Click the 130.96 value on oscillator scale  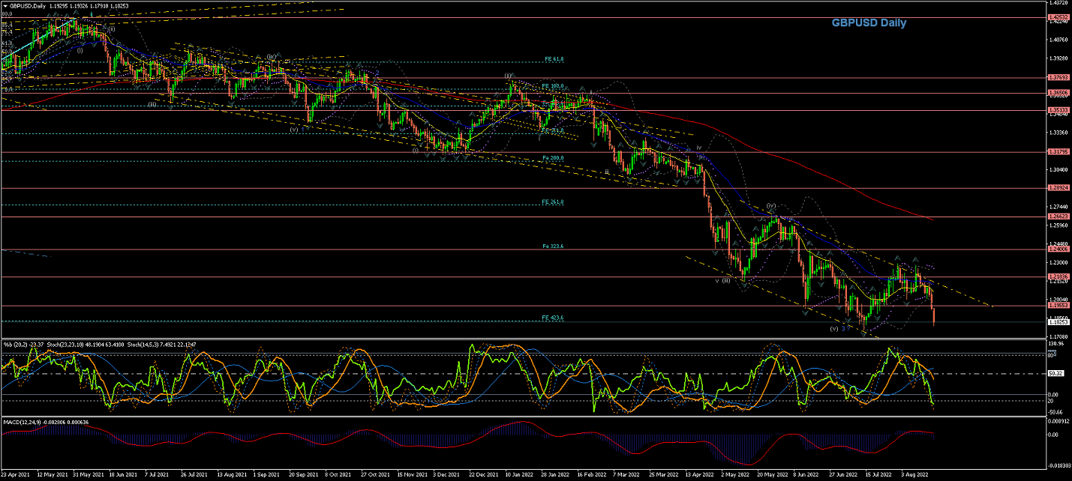pos(1058,344)
